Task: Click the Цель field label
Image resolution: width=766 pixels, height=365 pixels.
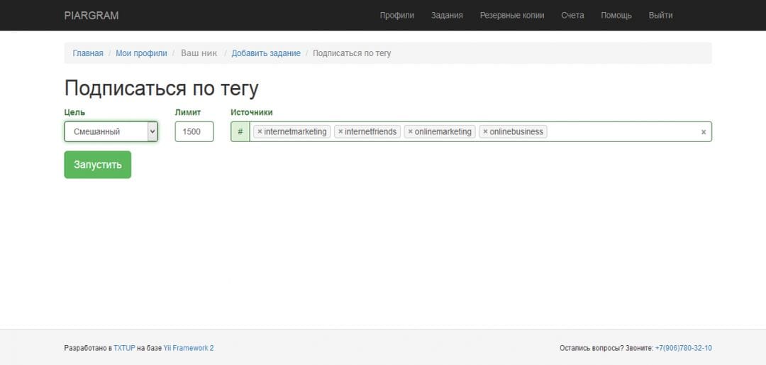Action: pos(74,112)
